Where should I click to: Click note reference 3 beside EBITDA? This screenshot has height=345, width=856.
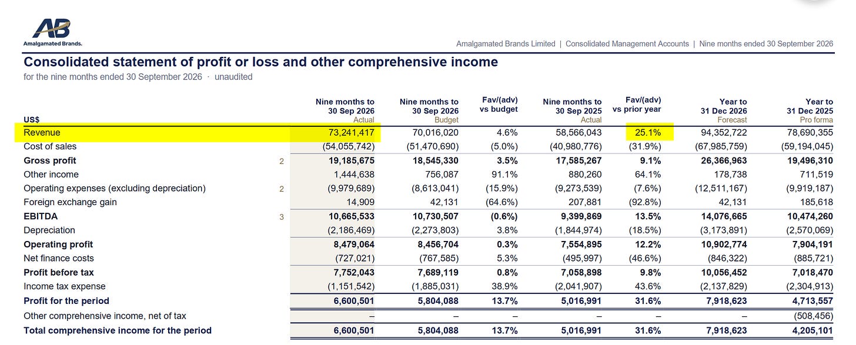[x=282, y=216]
